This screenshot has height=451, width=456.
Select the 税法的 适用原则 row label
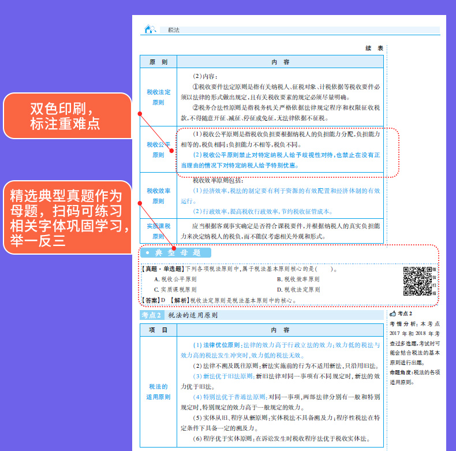pyautogui.click(x=158, y=392)
